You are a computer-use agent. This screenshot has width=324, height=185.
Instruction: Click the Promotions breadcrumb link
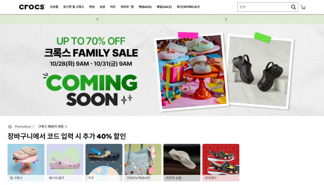click(23, 126)
